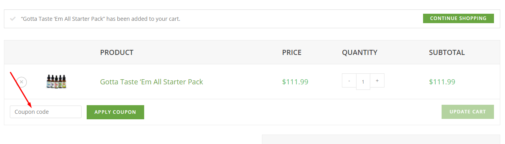Click the PRODUCT column header
This screenshot has height=144, width=505.
(117, 52)
